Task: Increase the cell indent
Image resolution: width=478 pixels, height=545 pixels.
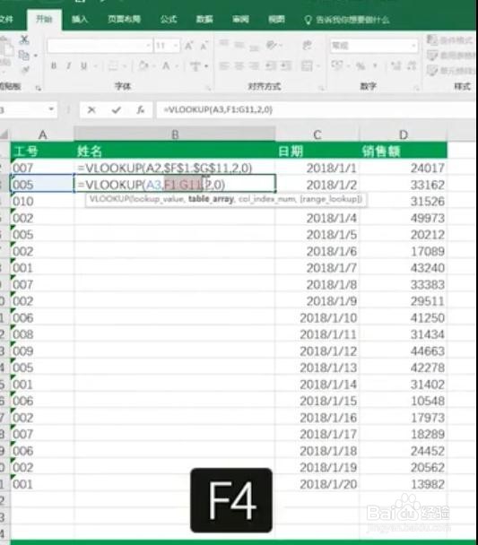Action: (x=286, y=65)
